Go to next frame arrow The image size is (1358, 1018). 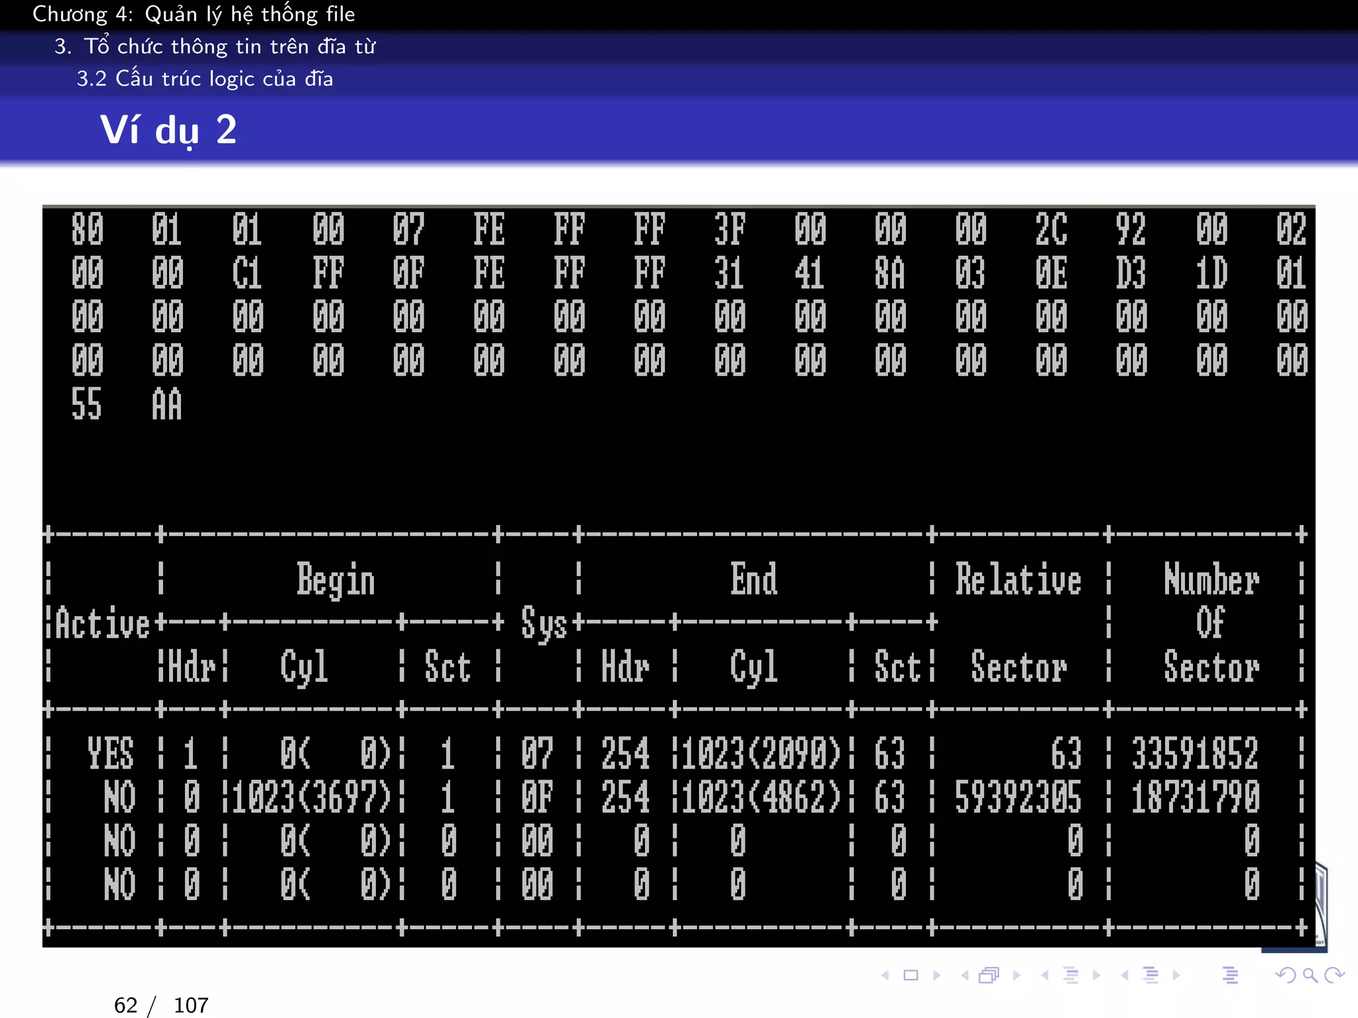click(1017, 975)
